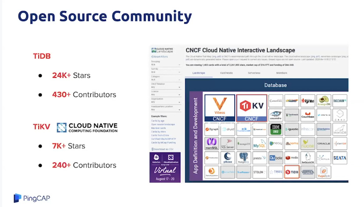Switch to the Serverless tab
The image size is (364, 207).
[x=254, y=73]
